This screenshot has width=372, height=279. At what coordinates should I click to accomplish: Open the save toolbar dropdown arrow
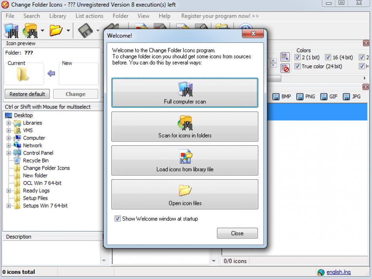click(x=98, y=31)
